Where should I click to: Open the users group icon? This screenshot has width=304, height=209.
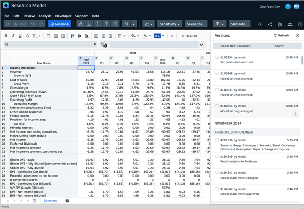290,24
